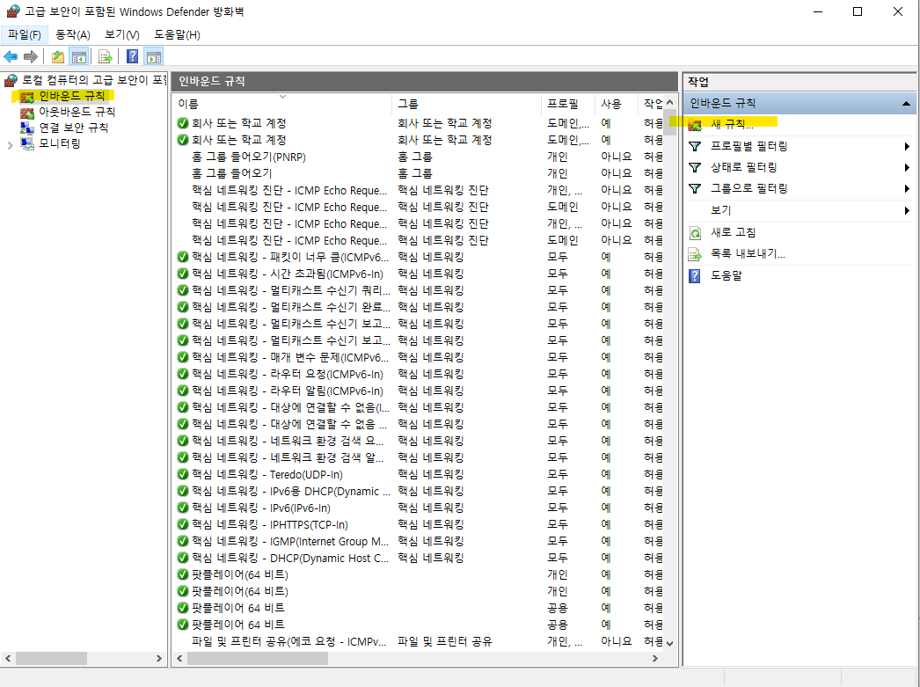This screenshot has width=920, height=687.
Task: Select 핵심 네트워킹 - IGMP(Internet Group rule
Action: coord(290,541)
